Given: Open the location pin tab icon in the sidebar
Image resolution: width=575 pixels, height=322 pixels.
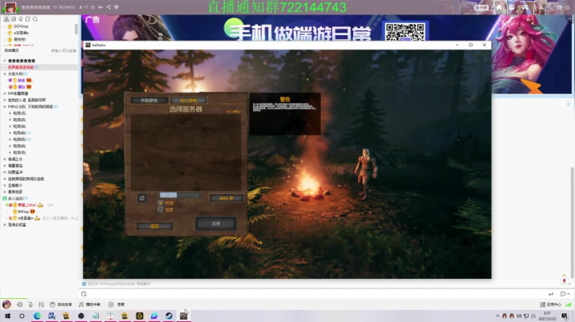Looking at the screenshot, I should point(21,19).
